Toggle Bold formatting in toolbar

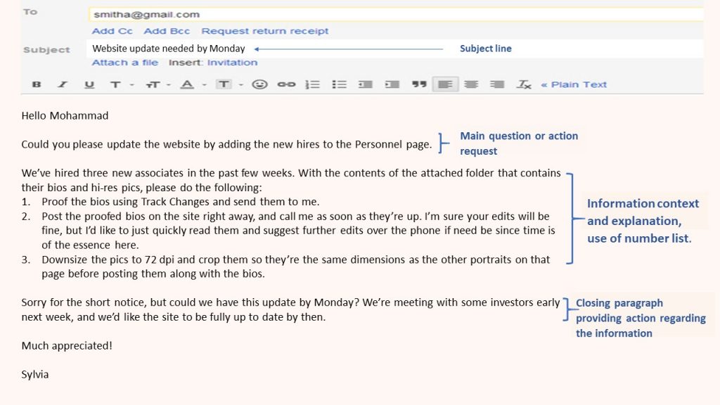point(37,84)
